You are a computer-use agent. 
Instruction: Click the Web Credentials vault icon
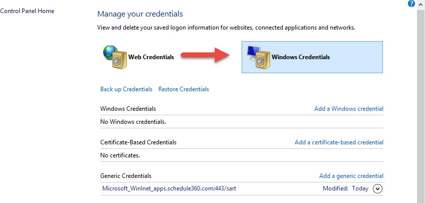[x=115, y=57]
